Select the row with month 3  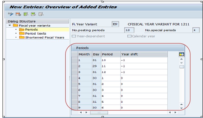pos(74,72)
